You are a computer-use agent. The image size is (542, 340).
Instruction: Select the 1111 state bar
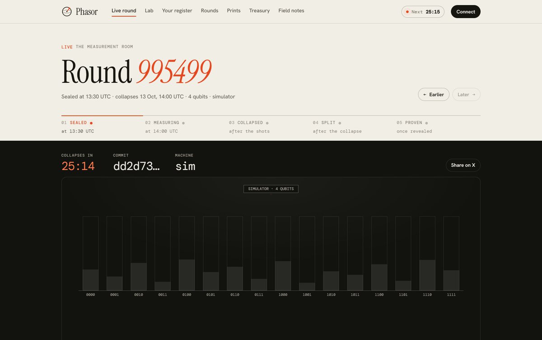tap(451, 253)
